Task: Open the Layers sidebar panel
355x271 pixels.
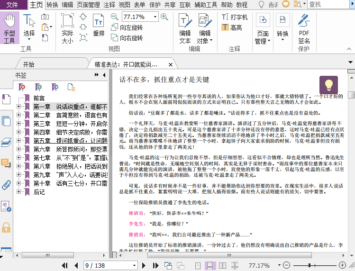Action: [x=6, y=142]
